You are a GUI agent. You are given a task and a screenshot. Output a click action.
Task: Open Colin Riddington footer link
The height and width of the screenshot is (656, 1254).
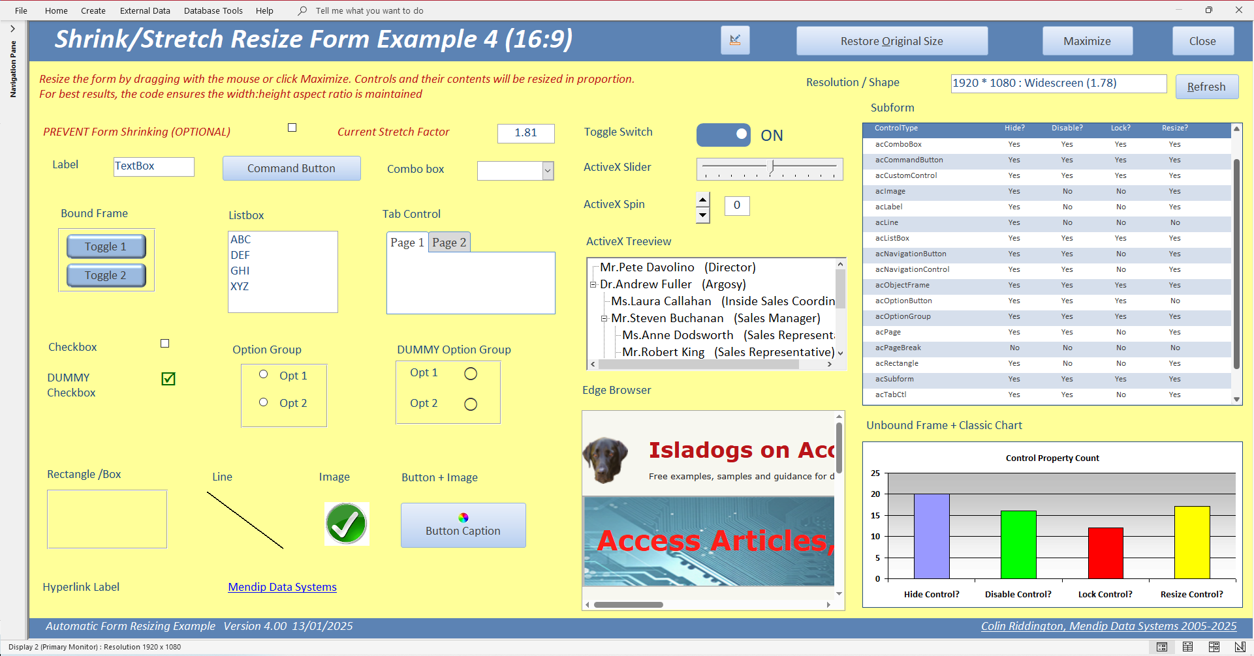pyautogui.click(x=1108, y=626)
